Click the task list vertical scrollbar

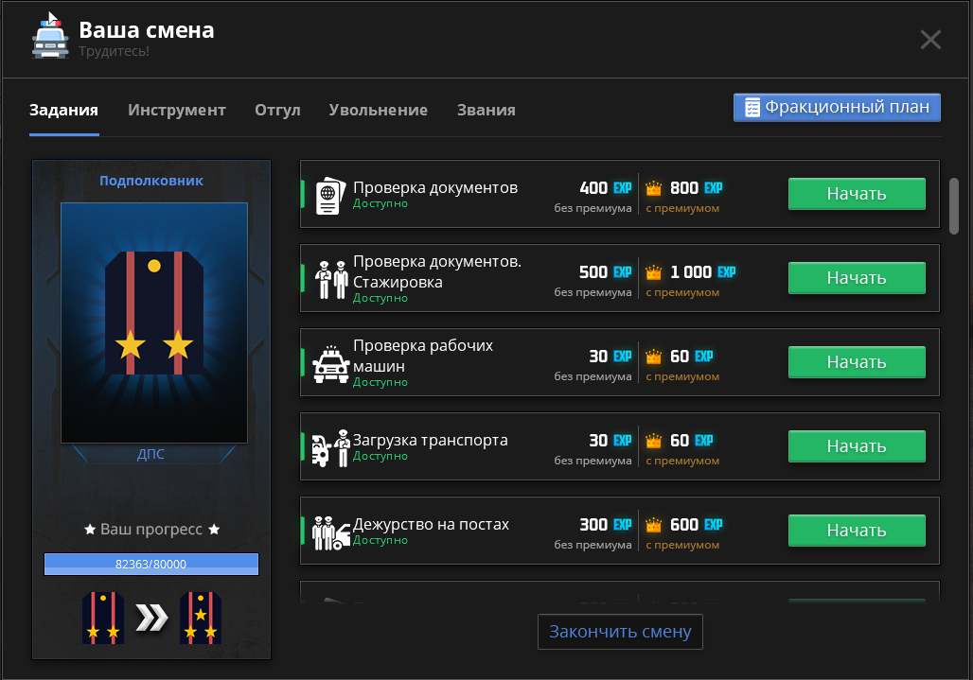tap(953, 204)
